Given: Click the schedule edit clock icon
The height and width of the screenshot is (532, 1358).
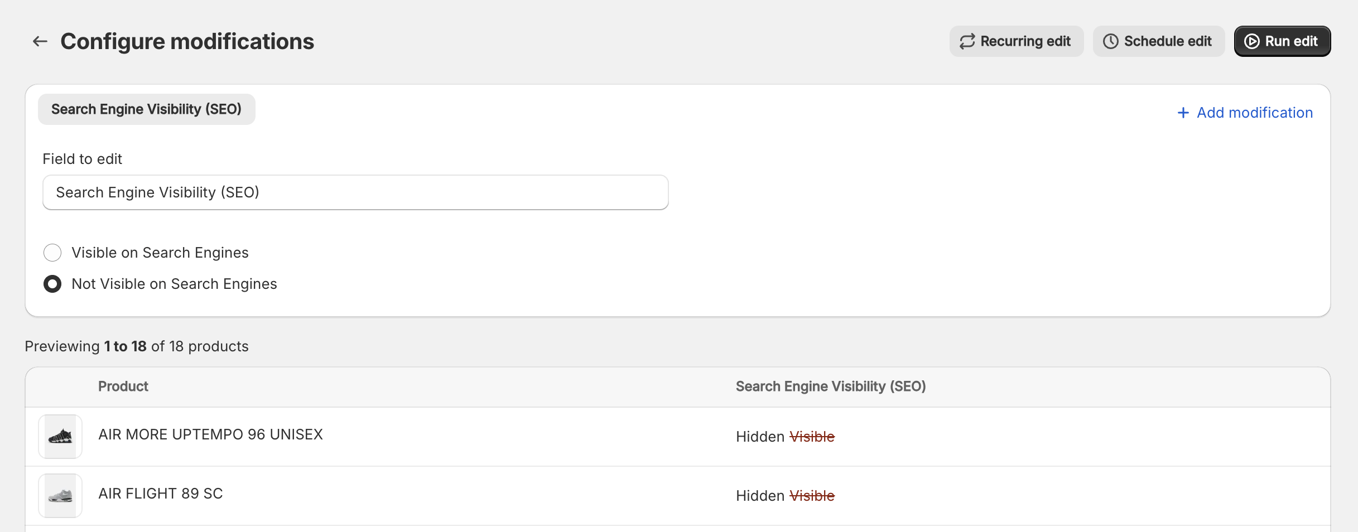Looking at the screenshot, I should pyautogui.click(x=1110, y=41).
